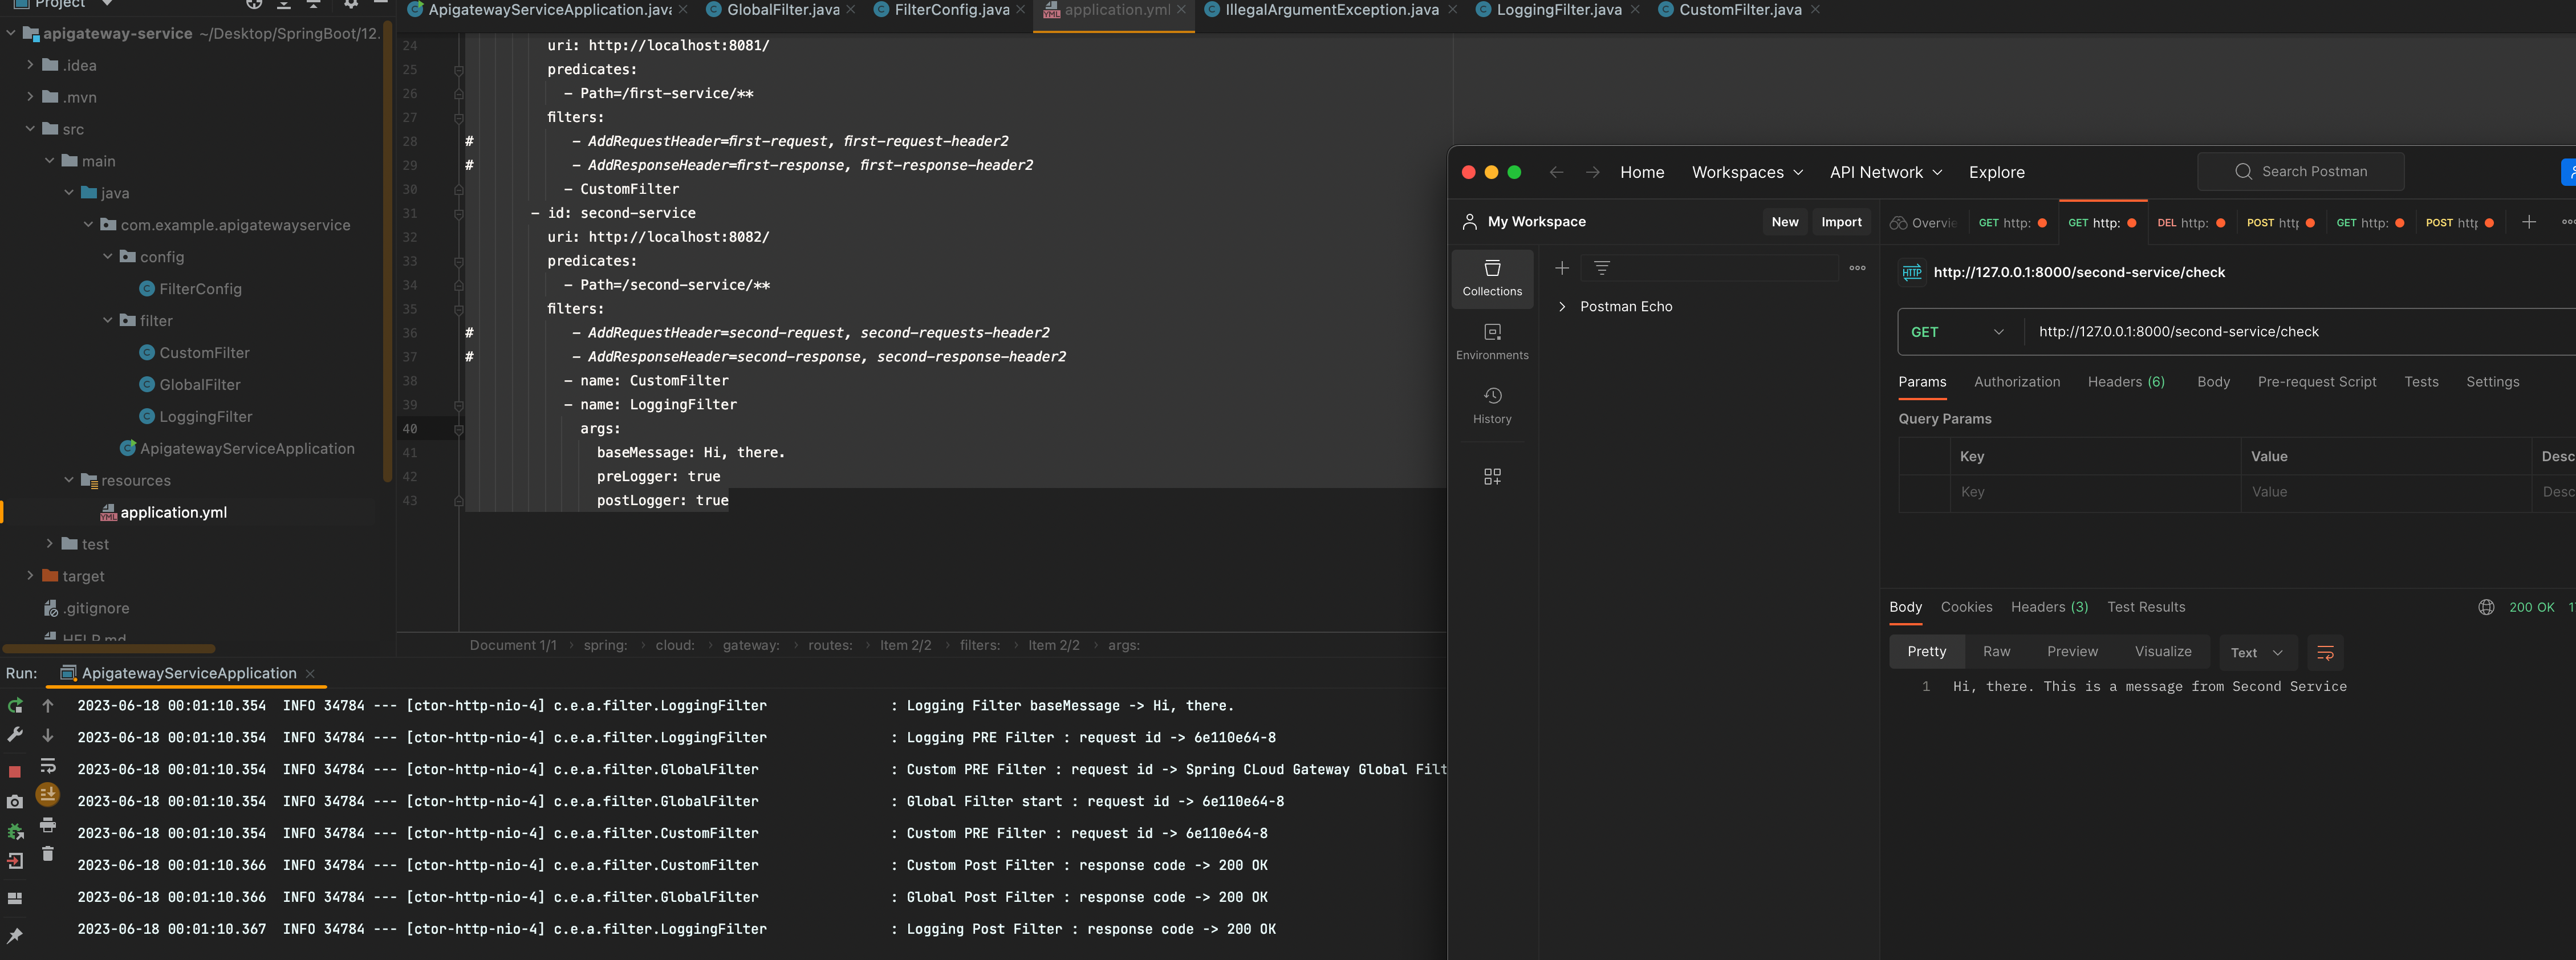Click scroll down arrow in Run console
The image size is (2576, 960).
[48, 736]
